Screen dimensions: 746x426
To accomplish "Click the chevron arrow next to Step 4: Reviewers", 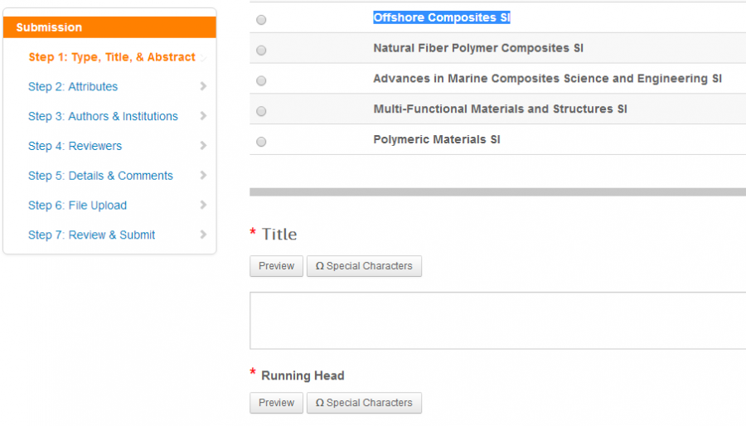I will coord(203,146).
